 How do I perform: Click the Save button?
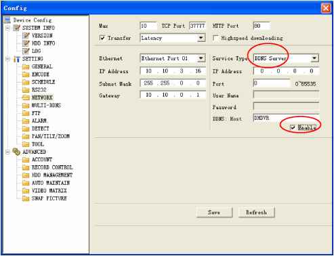tap(214, 212)
